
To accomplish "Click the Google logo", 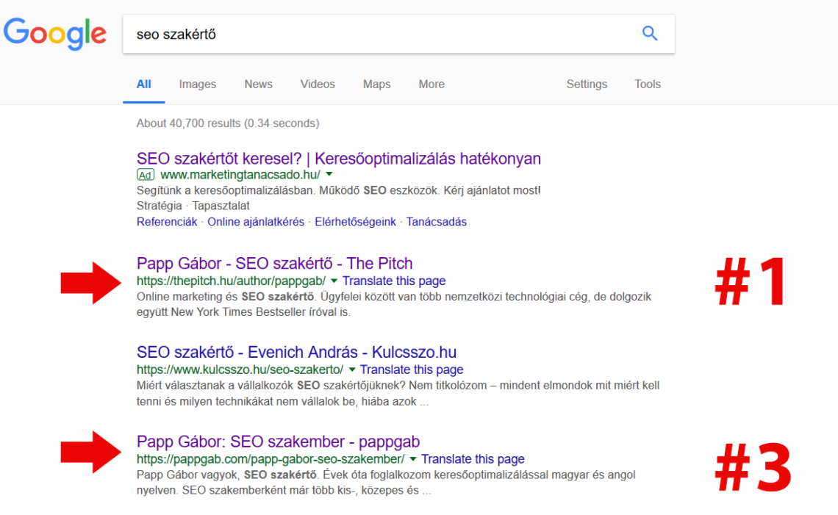I will (x=55, y=34).
